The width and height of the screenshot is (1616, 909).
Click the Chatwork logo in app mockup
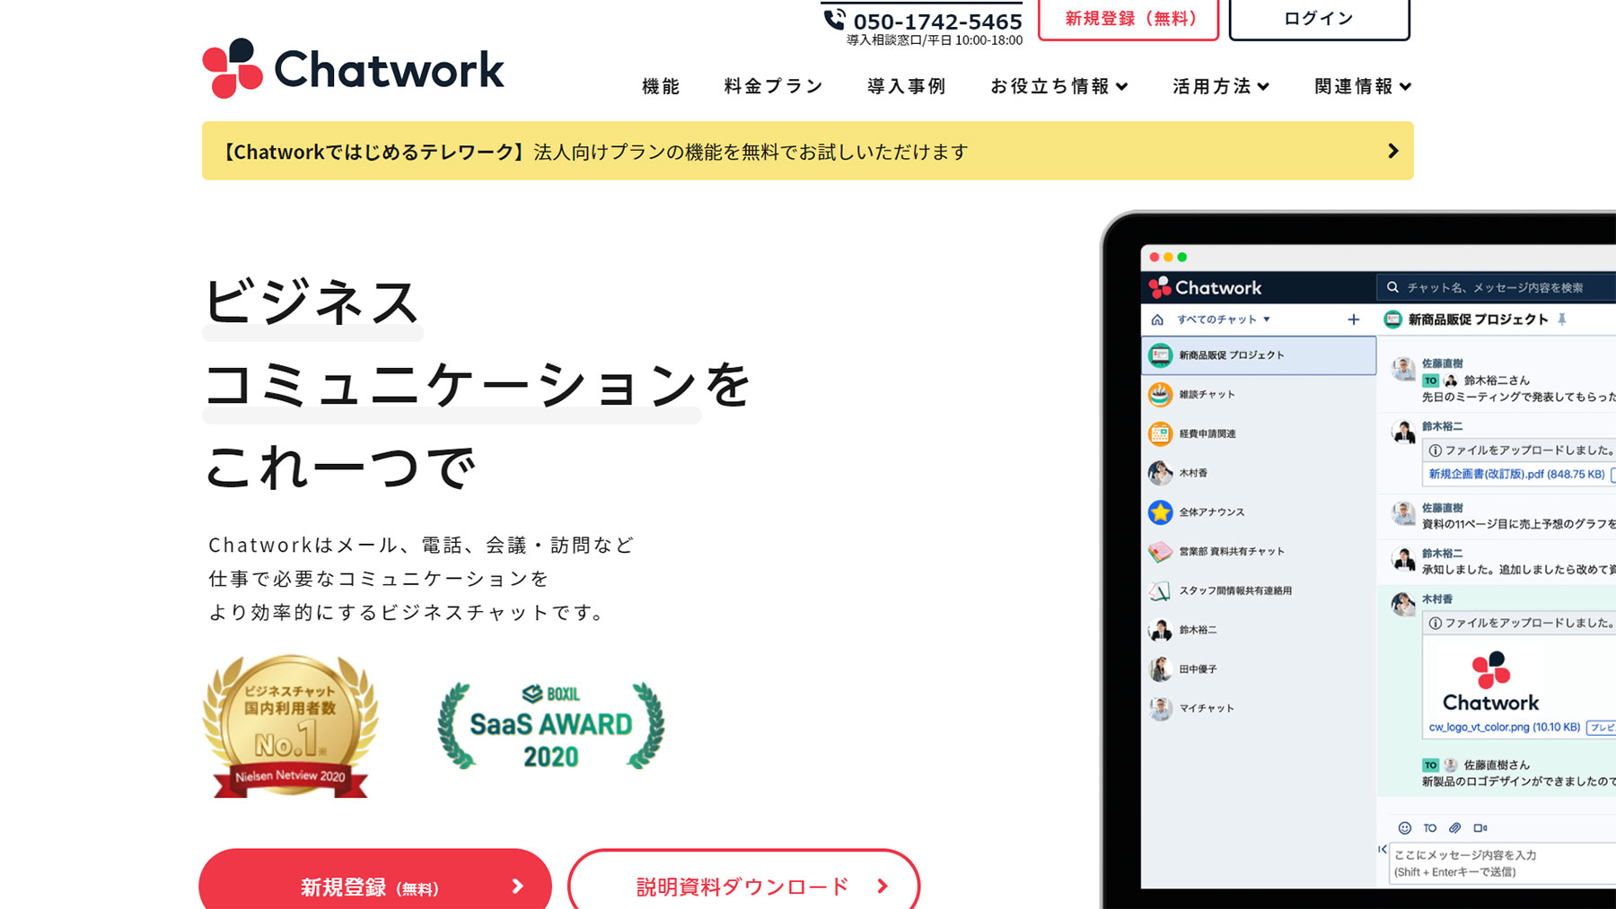1206,287
